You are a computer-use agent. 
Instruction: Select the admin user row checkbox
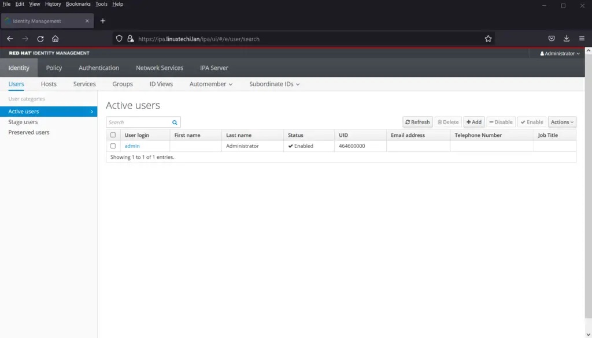point(113,146)
